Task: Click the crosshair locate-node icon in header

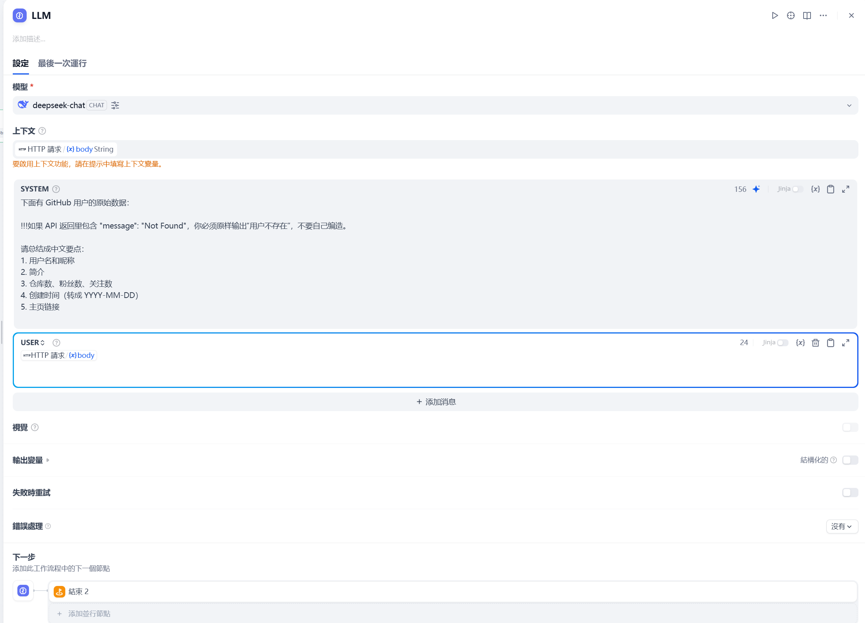Action: [x=791, y=15]
